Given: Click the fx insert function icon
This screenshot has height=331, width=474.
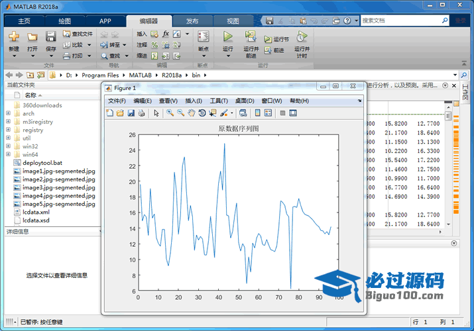Looking at the screenshot, I should pos(166,34).
